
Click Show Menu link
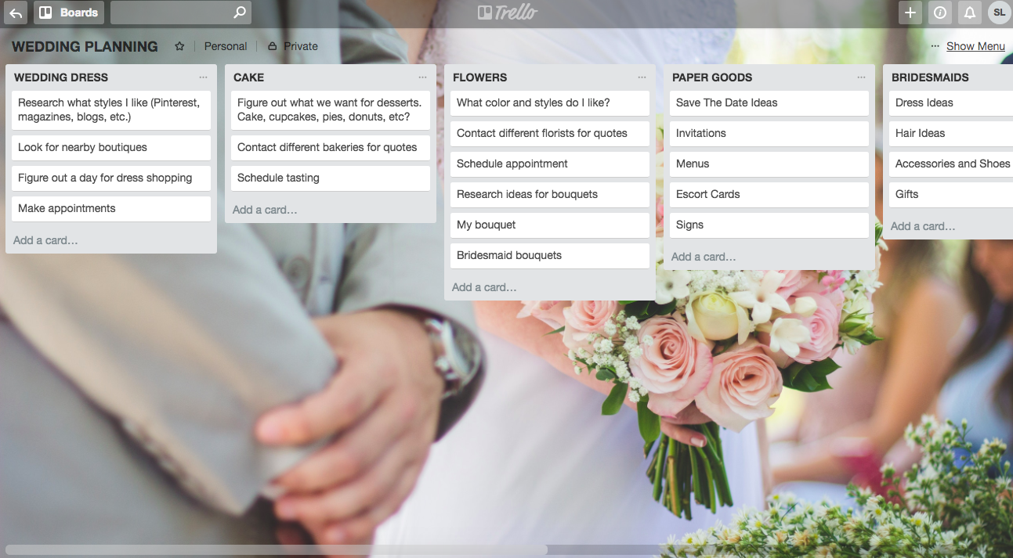coord(975,46)
